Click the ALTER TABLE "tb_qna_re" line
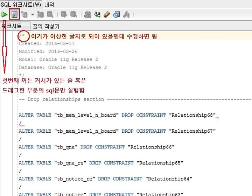Viewport: 252px width, 196px height. coord(101,163)
